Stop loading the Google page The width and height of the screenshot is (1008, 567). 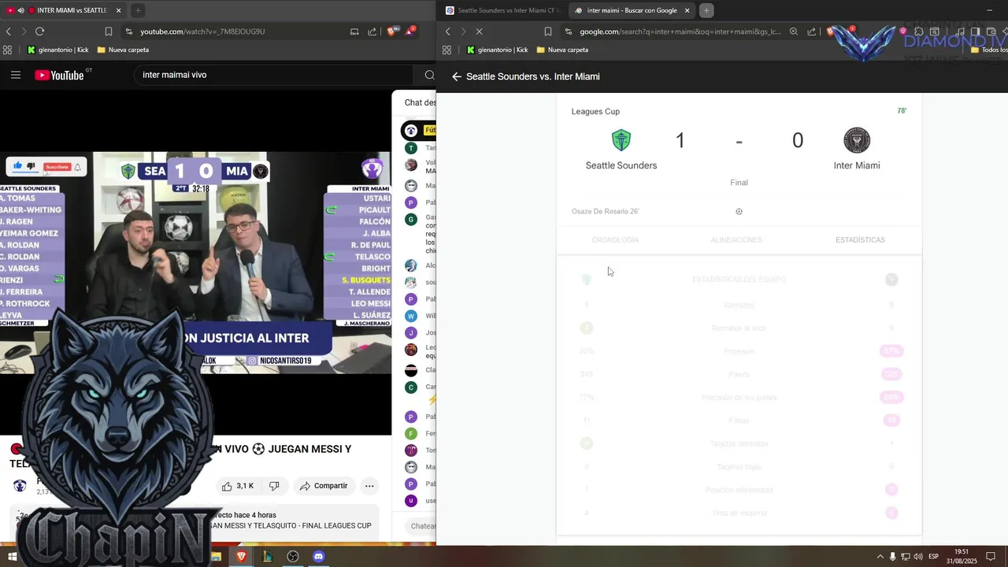479,31
